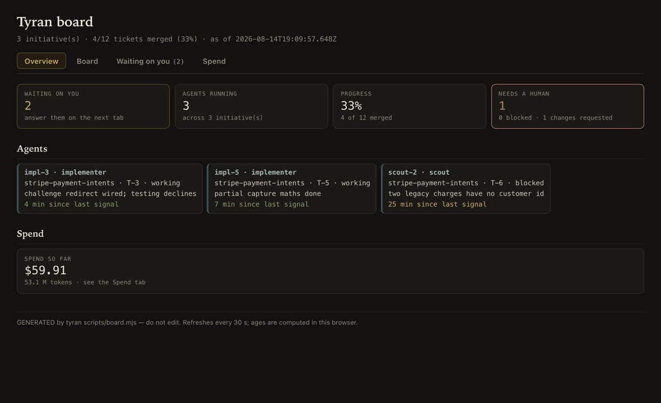Screen dimensions: 661x403
Task: Switch to the Overview tab
Action: pos(41,61)
